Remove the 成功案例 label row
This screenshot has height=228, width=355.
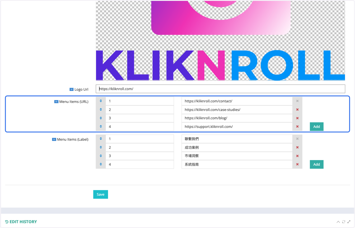point(297,147)
